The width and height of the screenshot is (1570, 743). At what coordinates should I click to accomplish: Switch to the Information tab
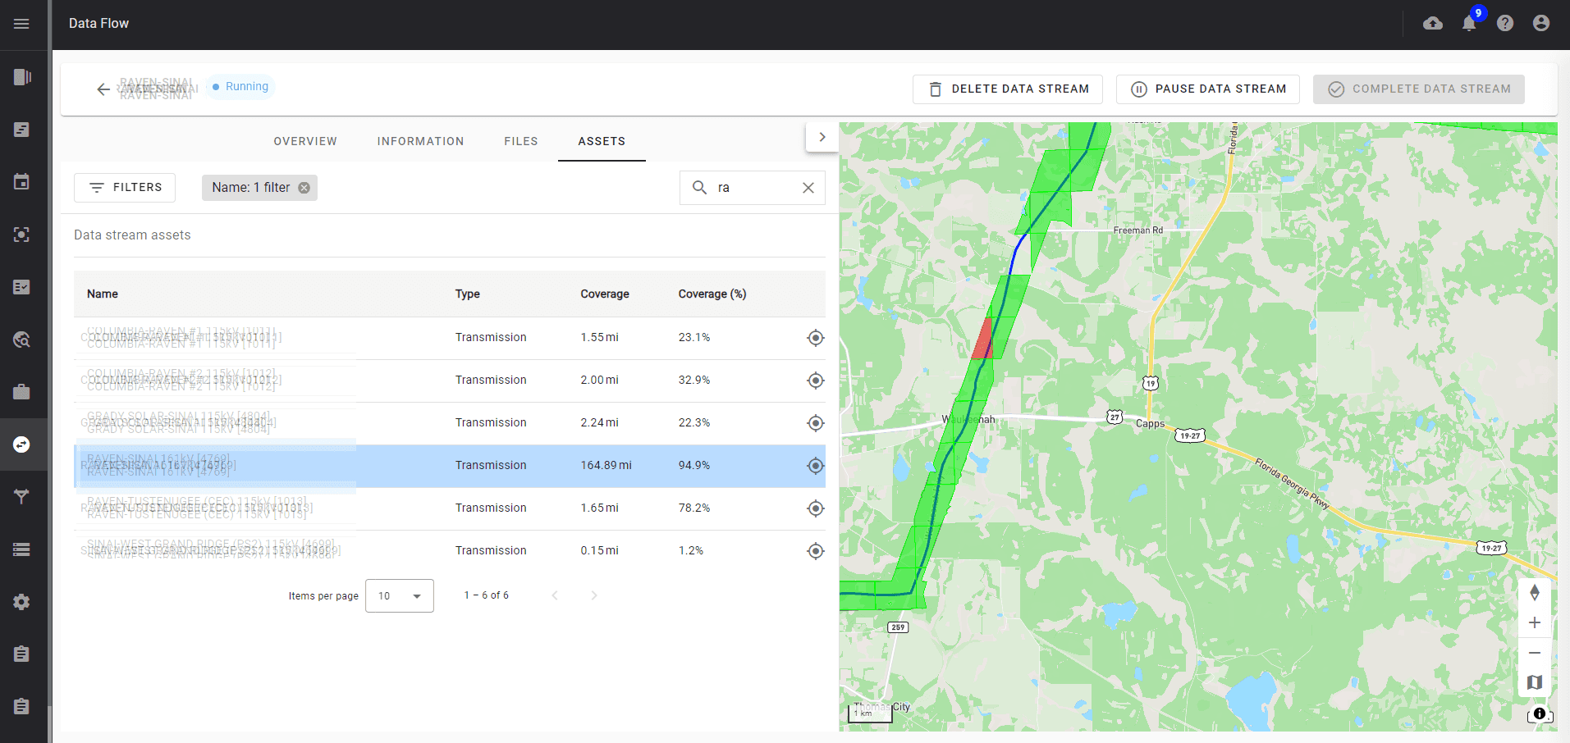coord(421,141)
